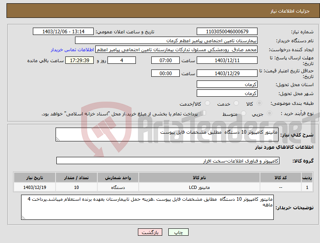Open اطلاعات تماس خریدار link

[72, 50]
